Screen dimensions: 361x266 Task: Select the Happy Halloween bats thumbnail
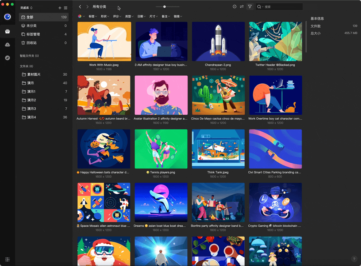point(104,149)
